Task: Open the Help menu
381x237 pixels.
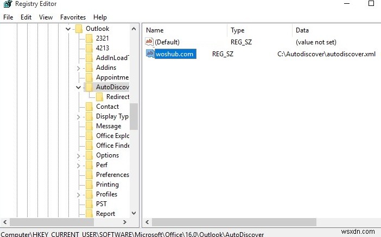Action: (x=100, y=17)
